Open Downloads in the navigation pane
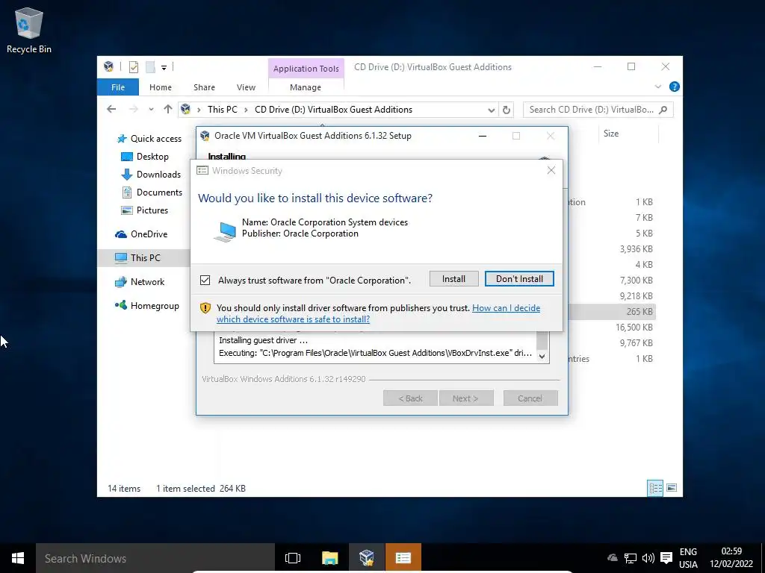 click(151, 175)
